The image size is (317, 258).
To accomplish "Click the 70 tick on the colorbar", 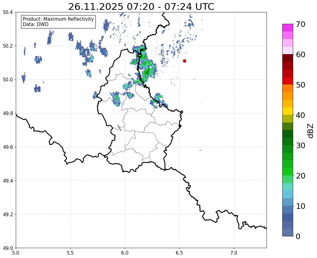I will pyautogui.click(x=300, y=24).
